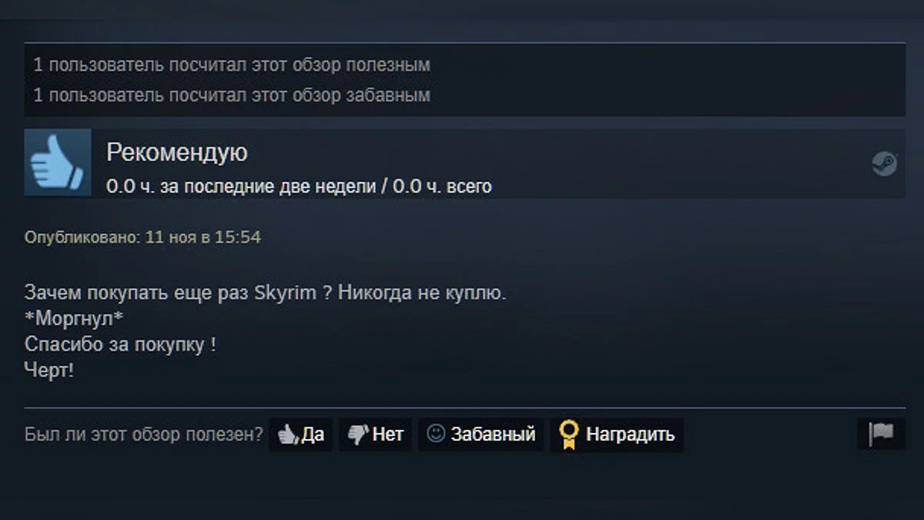Click the gold award ribbon icon
The image size is (924, 520).
point(568,434)
